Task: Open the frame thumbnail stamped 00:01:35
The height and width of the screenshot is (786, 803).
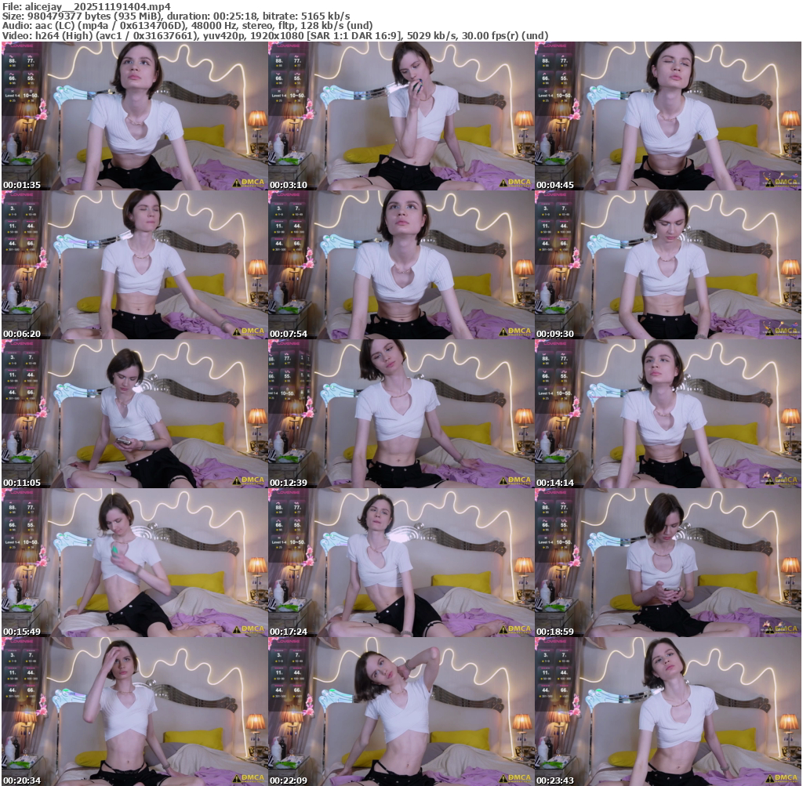Action: click(x=134, y=116)
